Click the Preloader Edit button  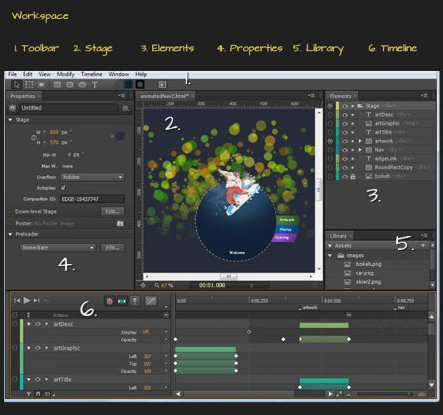[x=112, y=248]
